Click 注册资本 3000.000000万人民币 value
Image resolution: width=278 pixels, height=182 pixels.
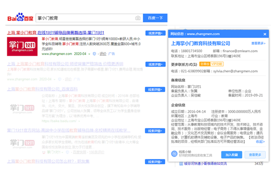coord(244,111)
